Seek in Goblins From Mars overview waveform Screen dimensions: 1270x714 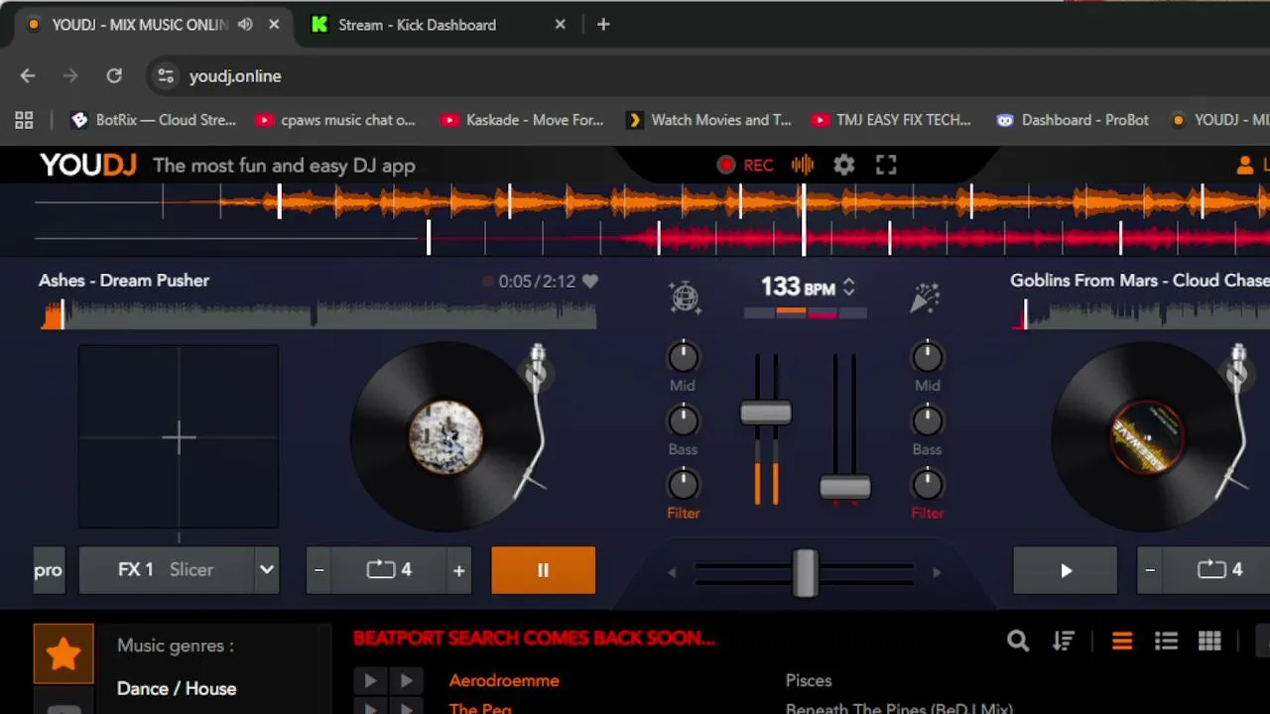point(1141,314)
